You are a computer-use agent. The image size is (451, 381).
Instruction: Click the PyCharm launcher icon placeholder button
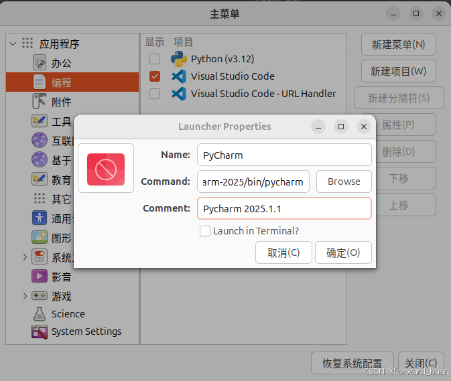(106, 168)
